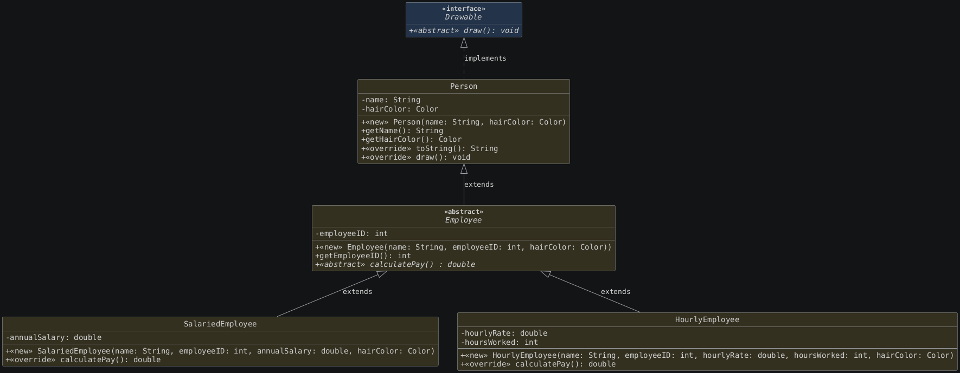Select the HourlyEmployee class title
The height and width of the screenshot is (373, 960).
pos(707,319)
